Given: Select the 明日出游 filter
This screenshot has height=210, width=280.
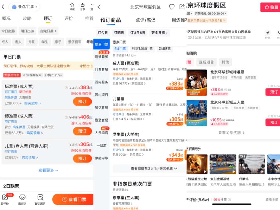Looking at the screenshot, I should click(27, 31).
